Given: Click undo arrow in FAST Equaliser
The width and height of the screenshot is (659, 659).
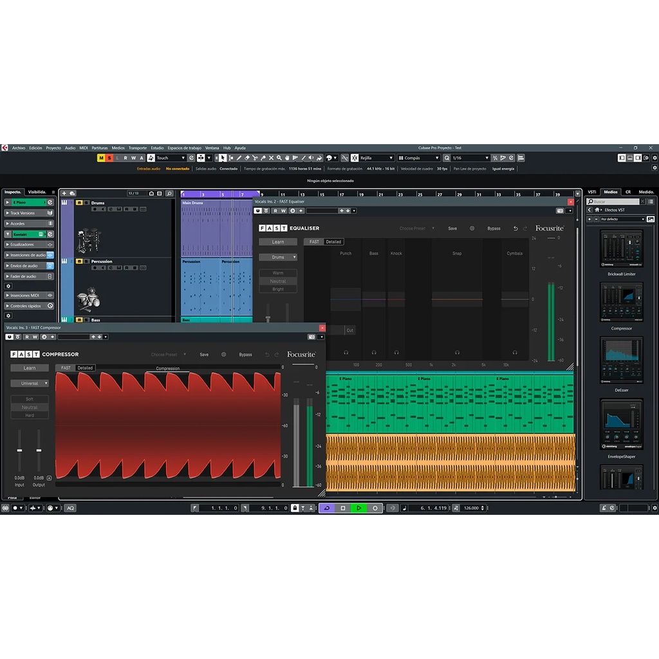Looking at the screenshot, I should 515,228.
